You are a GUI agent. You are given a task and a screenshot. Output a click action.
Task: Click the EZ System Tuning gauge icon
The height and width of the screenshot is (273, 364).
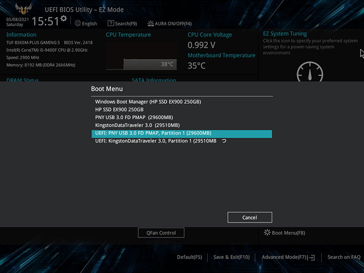(310, 71)
